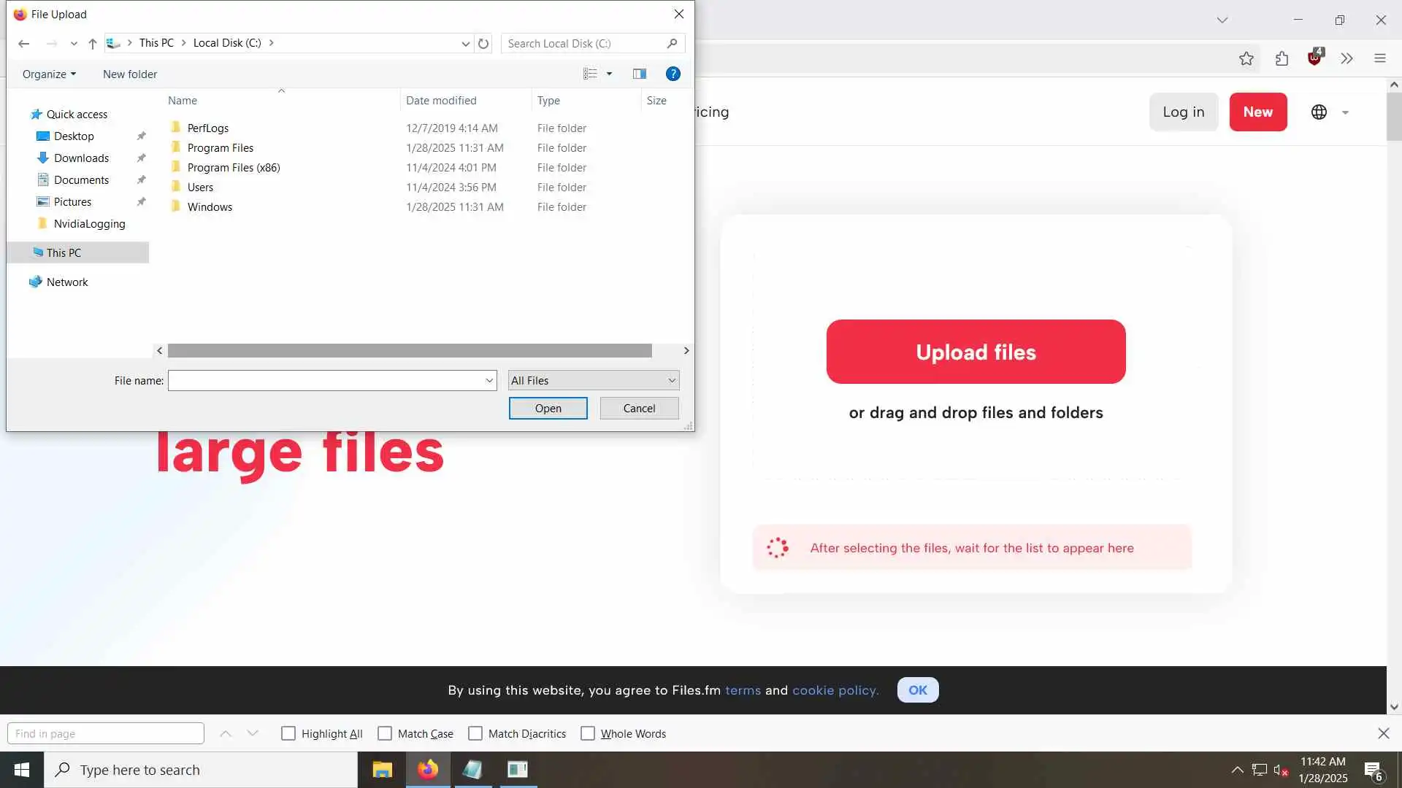This screenshot has width=1402, height=788.
Task: Click the refresh icon in address bar
Action: (483, 44)
